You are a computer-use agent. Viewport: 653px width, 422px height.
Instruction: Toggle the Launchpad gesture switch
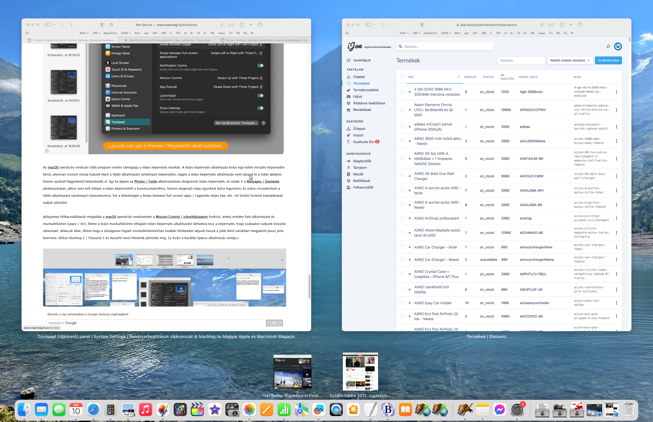pyautogui.click(x=260, y=96)
